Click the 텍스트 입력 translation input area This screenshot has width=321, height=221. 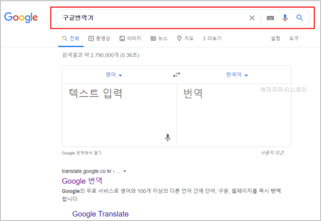tap(119, 115)
